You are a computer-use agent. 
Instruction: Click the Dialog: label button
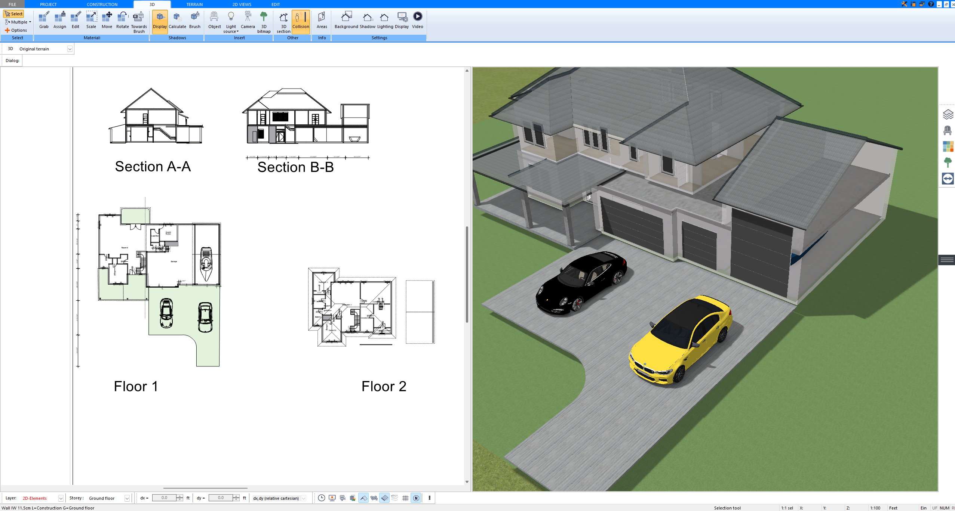coord(12,61)
